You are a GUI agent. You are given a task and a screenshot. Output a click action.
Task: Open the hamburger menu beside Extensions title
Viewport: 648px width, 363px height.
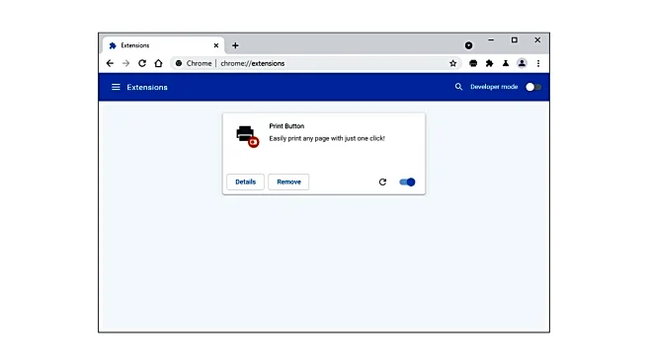[116, 87]
